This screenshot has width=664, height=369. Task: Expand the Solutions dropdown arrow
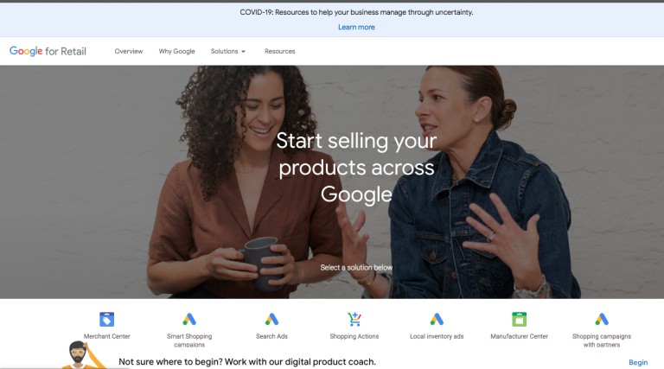click(243, 52)
